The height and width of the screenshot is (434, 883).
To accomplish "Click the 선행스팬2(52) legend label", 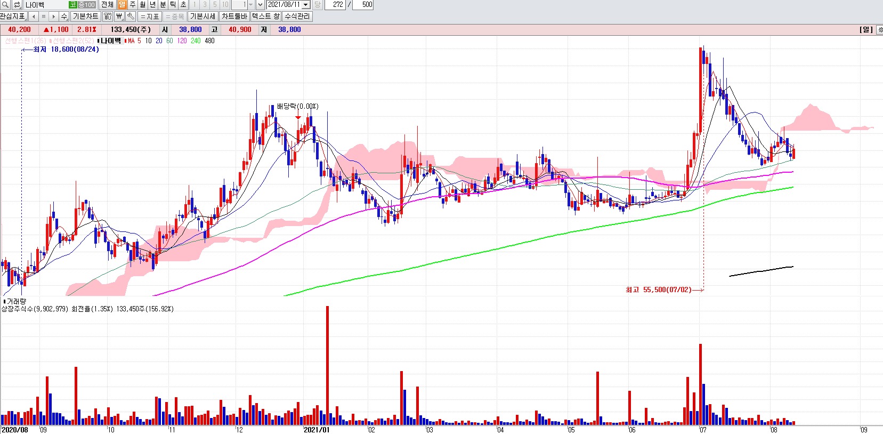I will 73,41.
